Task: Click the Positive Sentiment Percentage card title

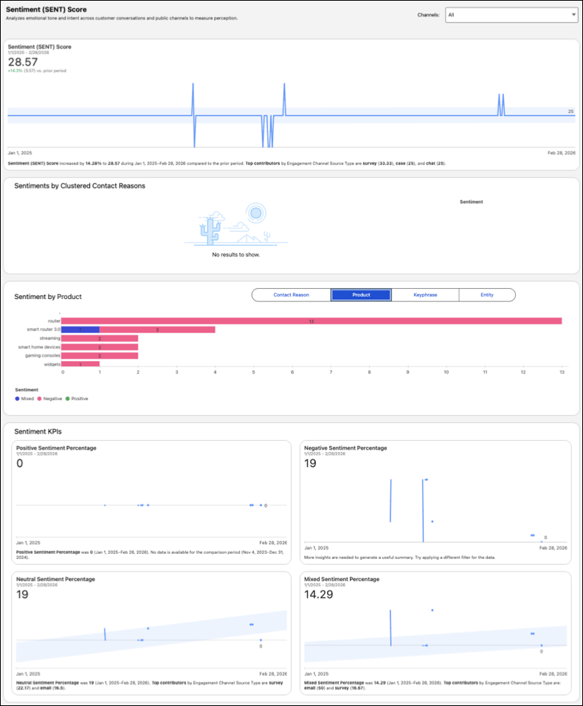Action: pos(56,448)
